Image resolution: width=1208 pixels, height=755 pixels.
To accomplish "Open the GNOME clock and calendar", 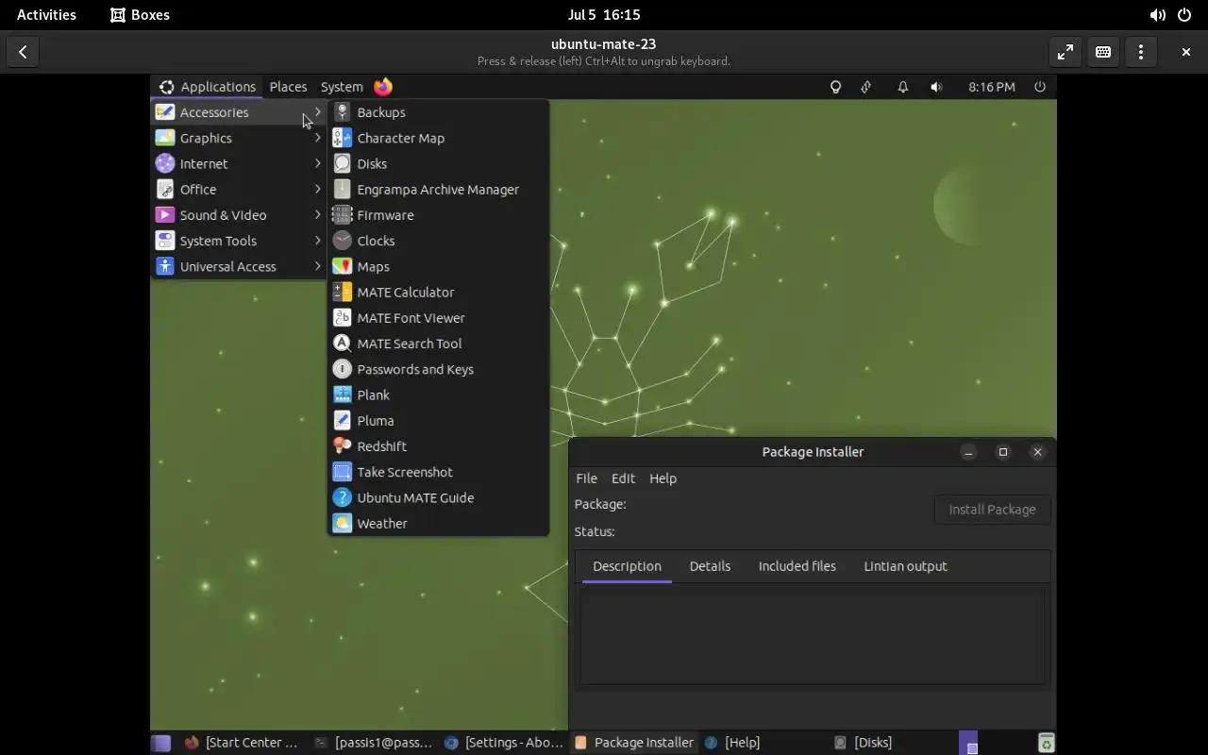I will point(604,15).
